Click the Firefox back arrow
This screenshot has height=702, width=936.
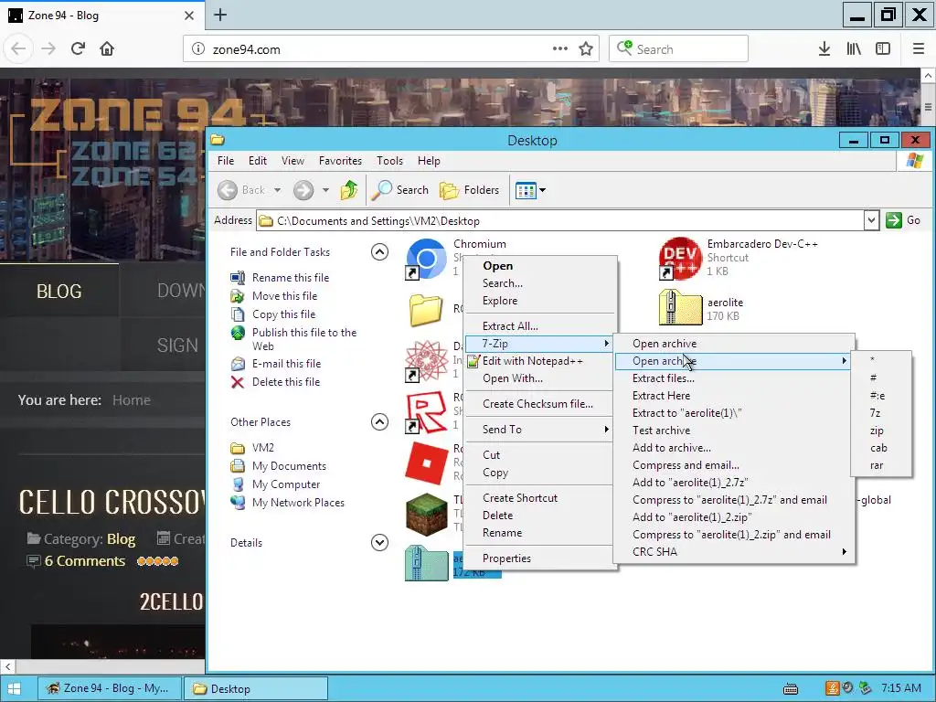(x=18, y=48)
